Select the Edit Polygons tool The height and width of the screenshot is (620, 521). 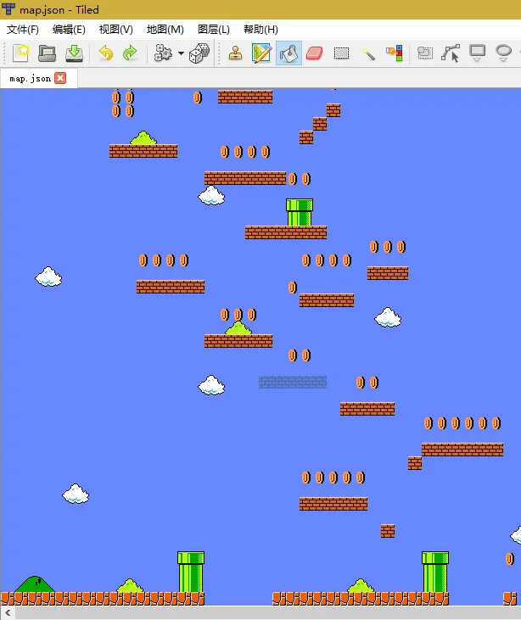pos(451,53)
